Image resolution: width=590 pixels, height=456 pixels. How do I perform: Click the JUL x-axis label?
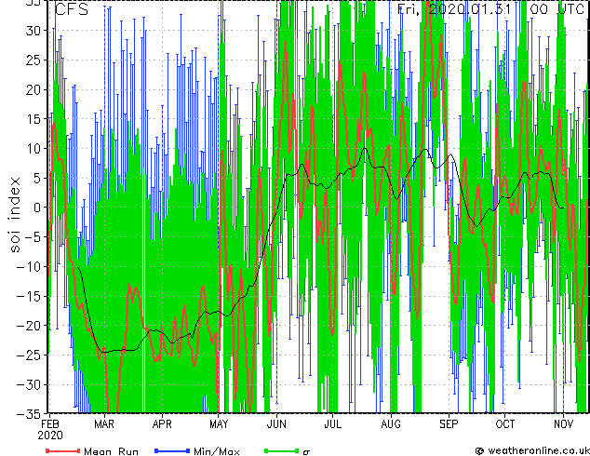(x=333, y=424)
